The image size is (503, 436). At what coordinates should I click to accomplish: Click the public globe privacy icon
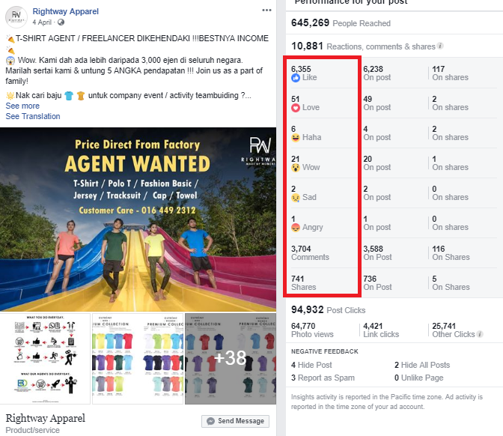(x=61, y=22)
